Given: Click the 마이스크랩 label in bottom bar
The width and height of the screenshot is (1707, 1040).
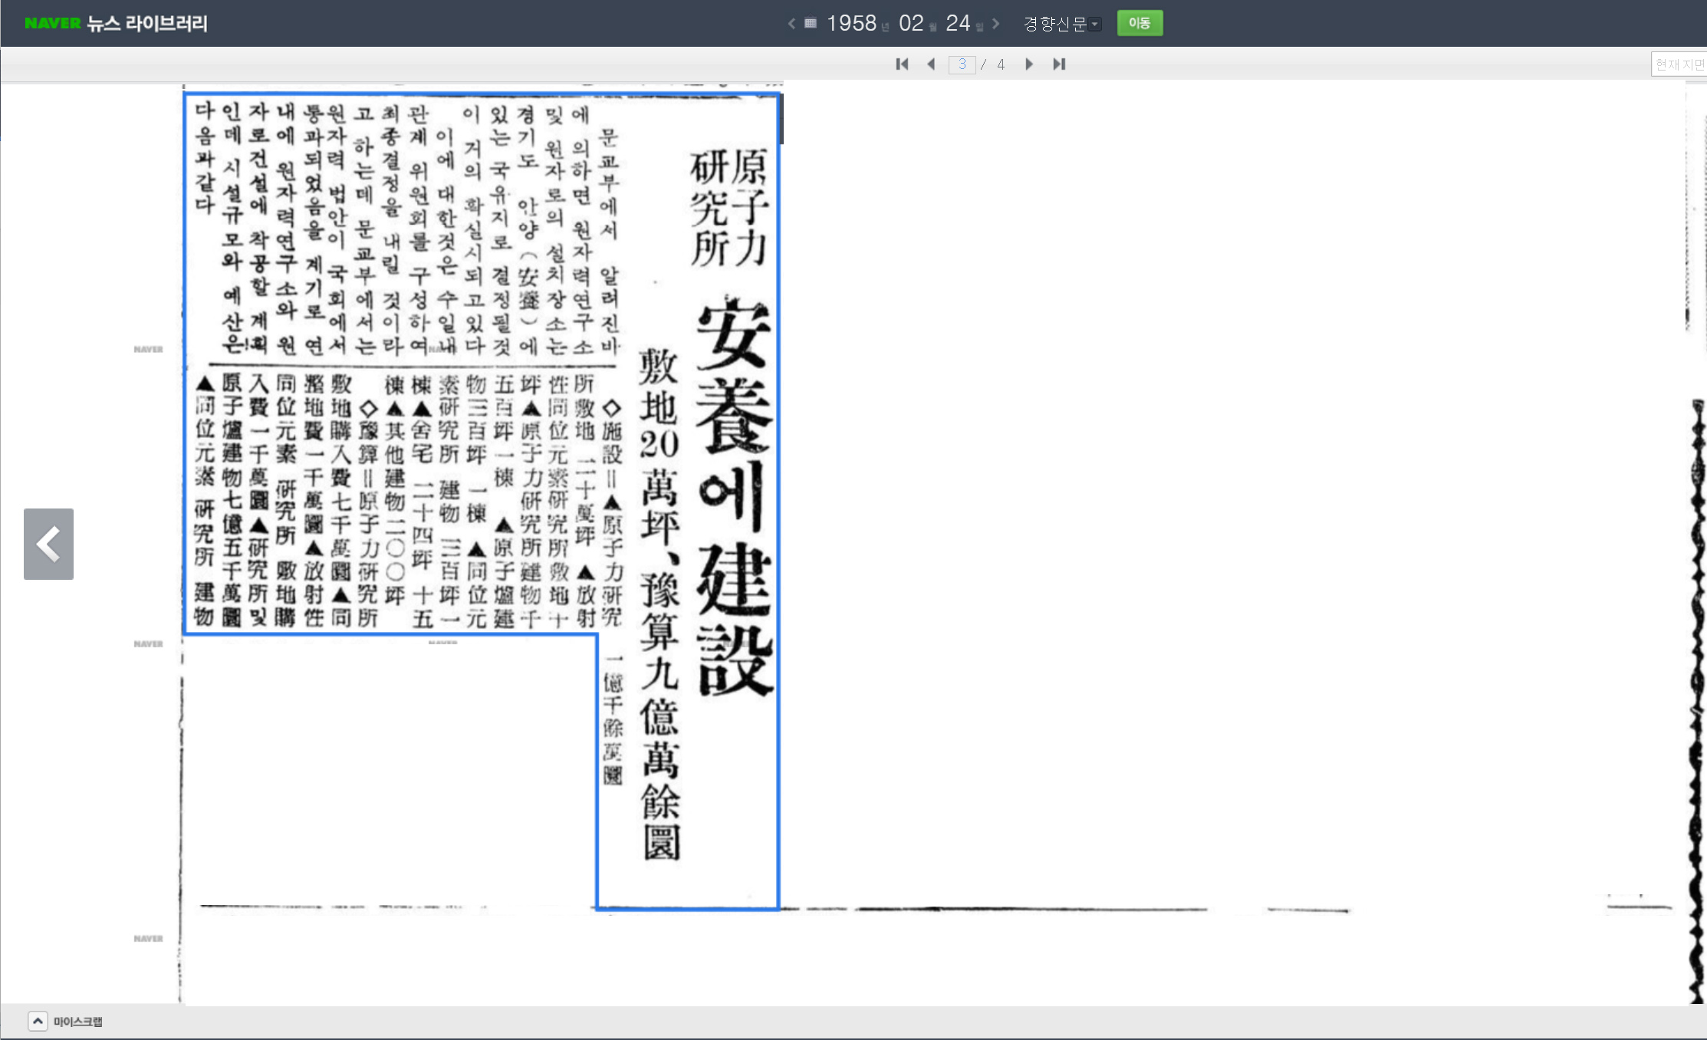Looking at the screenshot, I should pyautogui.click(x=77, y=1022).
